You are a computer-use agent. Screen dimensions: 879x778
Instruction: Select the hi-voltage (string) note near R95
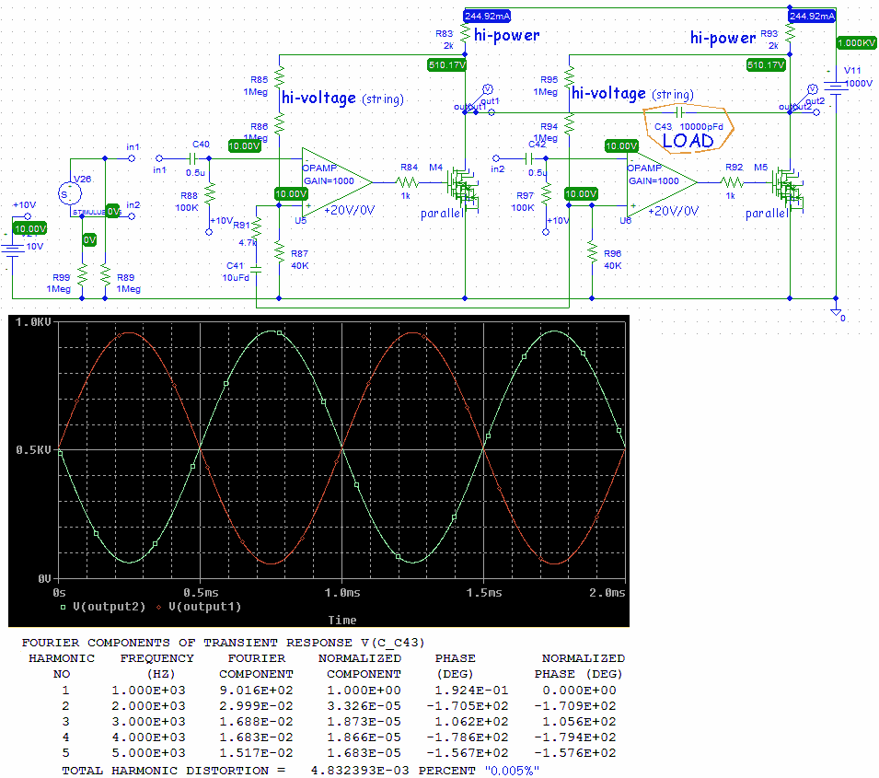[x=633, y=94]
